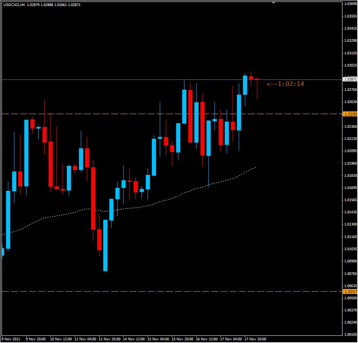
Task: Click the 1.00900 price scale value
Action: click(350, 261)
